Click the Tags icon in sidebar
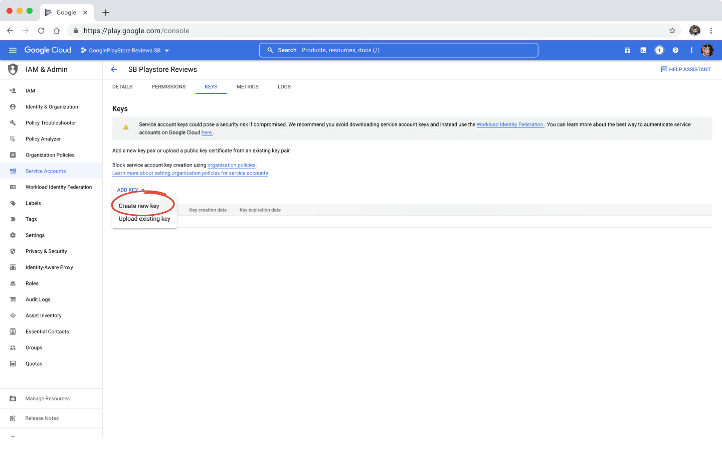This screenshot has width=722, height=450. coord(13,219)
